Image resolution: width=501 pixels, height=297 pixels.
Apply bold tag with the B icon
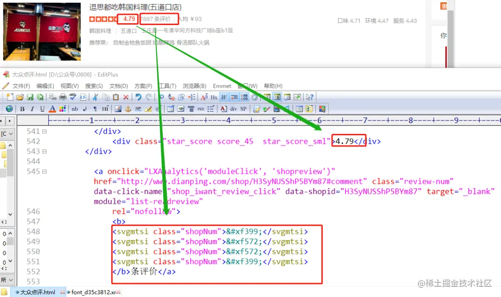22,109
